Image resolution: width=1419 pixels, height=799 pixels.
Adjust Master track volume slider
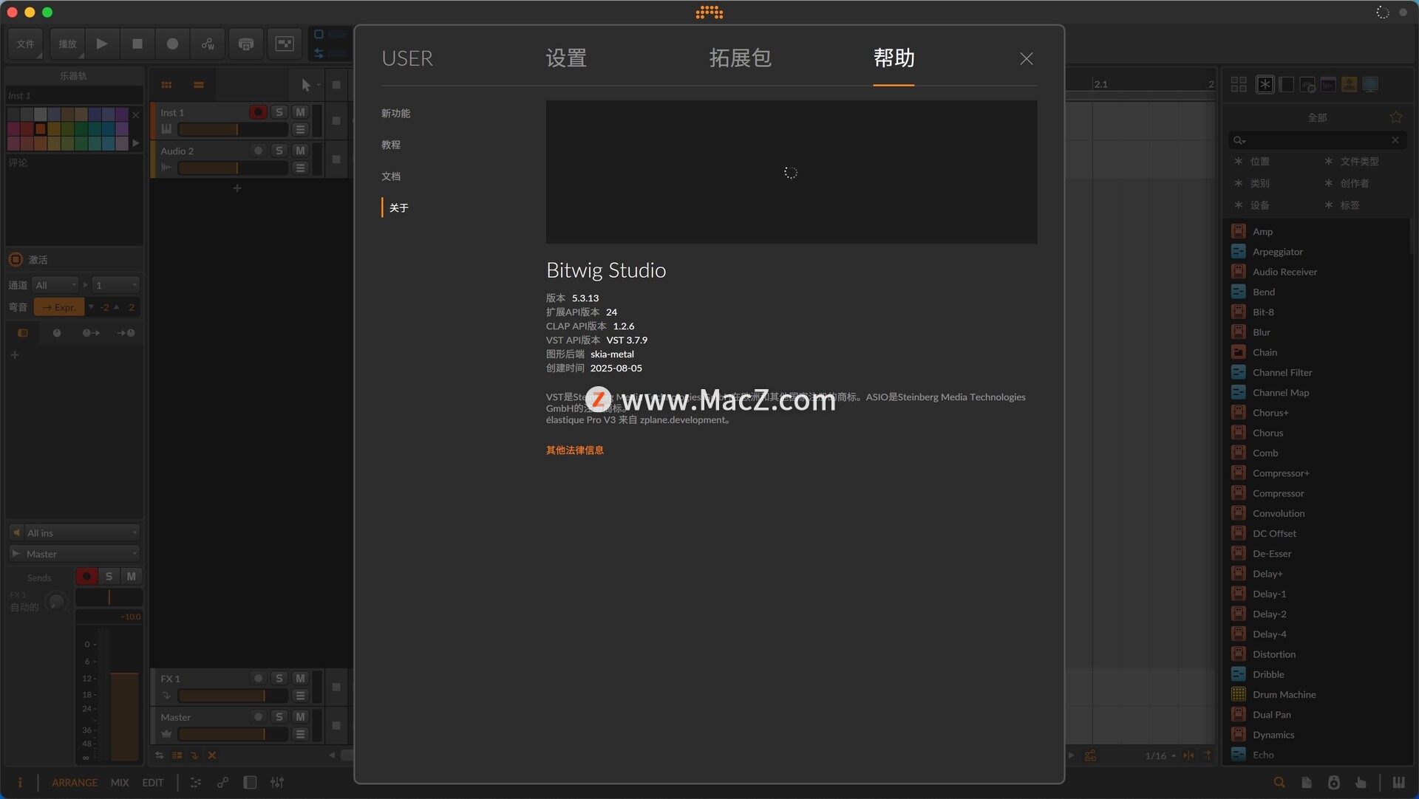[x=233, y=734]
